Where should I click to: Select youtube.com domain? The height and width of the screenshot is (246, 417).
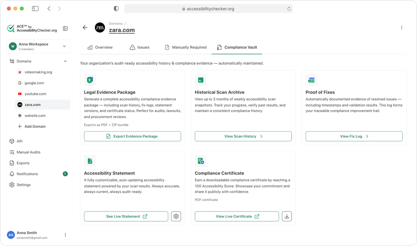click(x=42, y=94)
